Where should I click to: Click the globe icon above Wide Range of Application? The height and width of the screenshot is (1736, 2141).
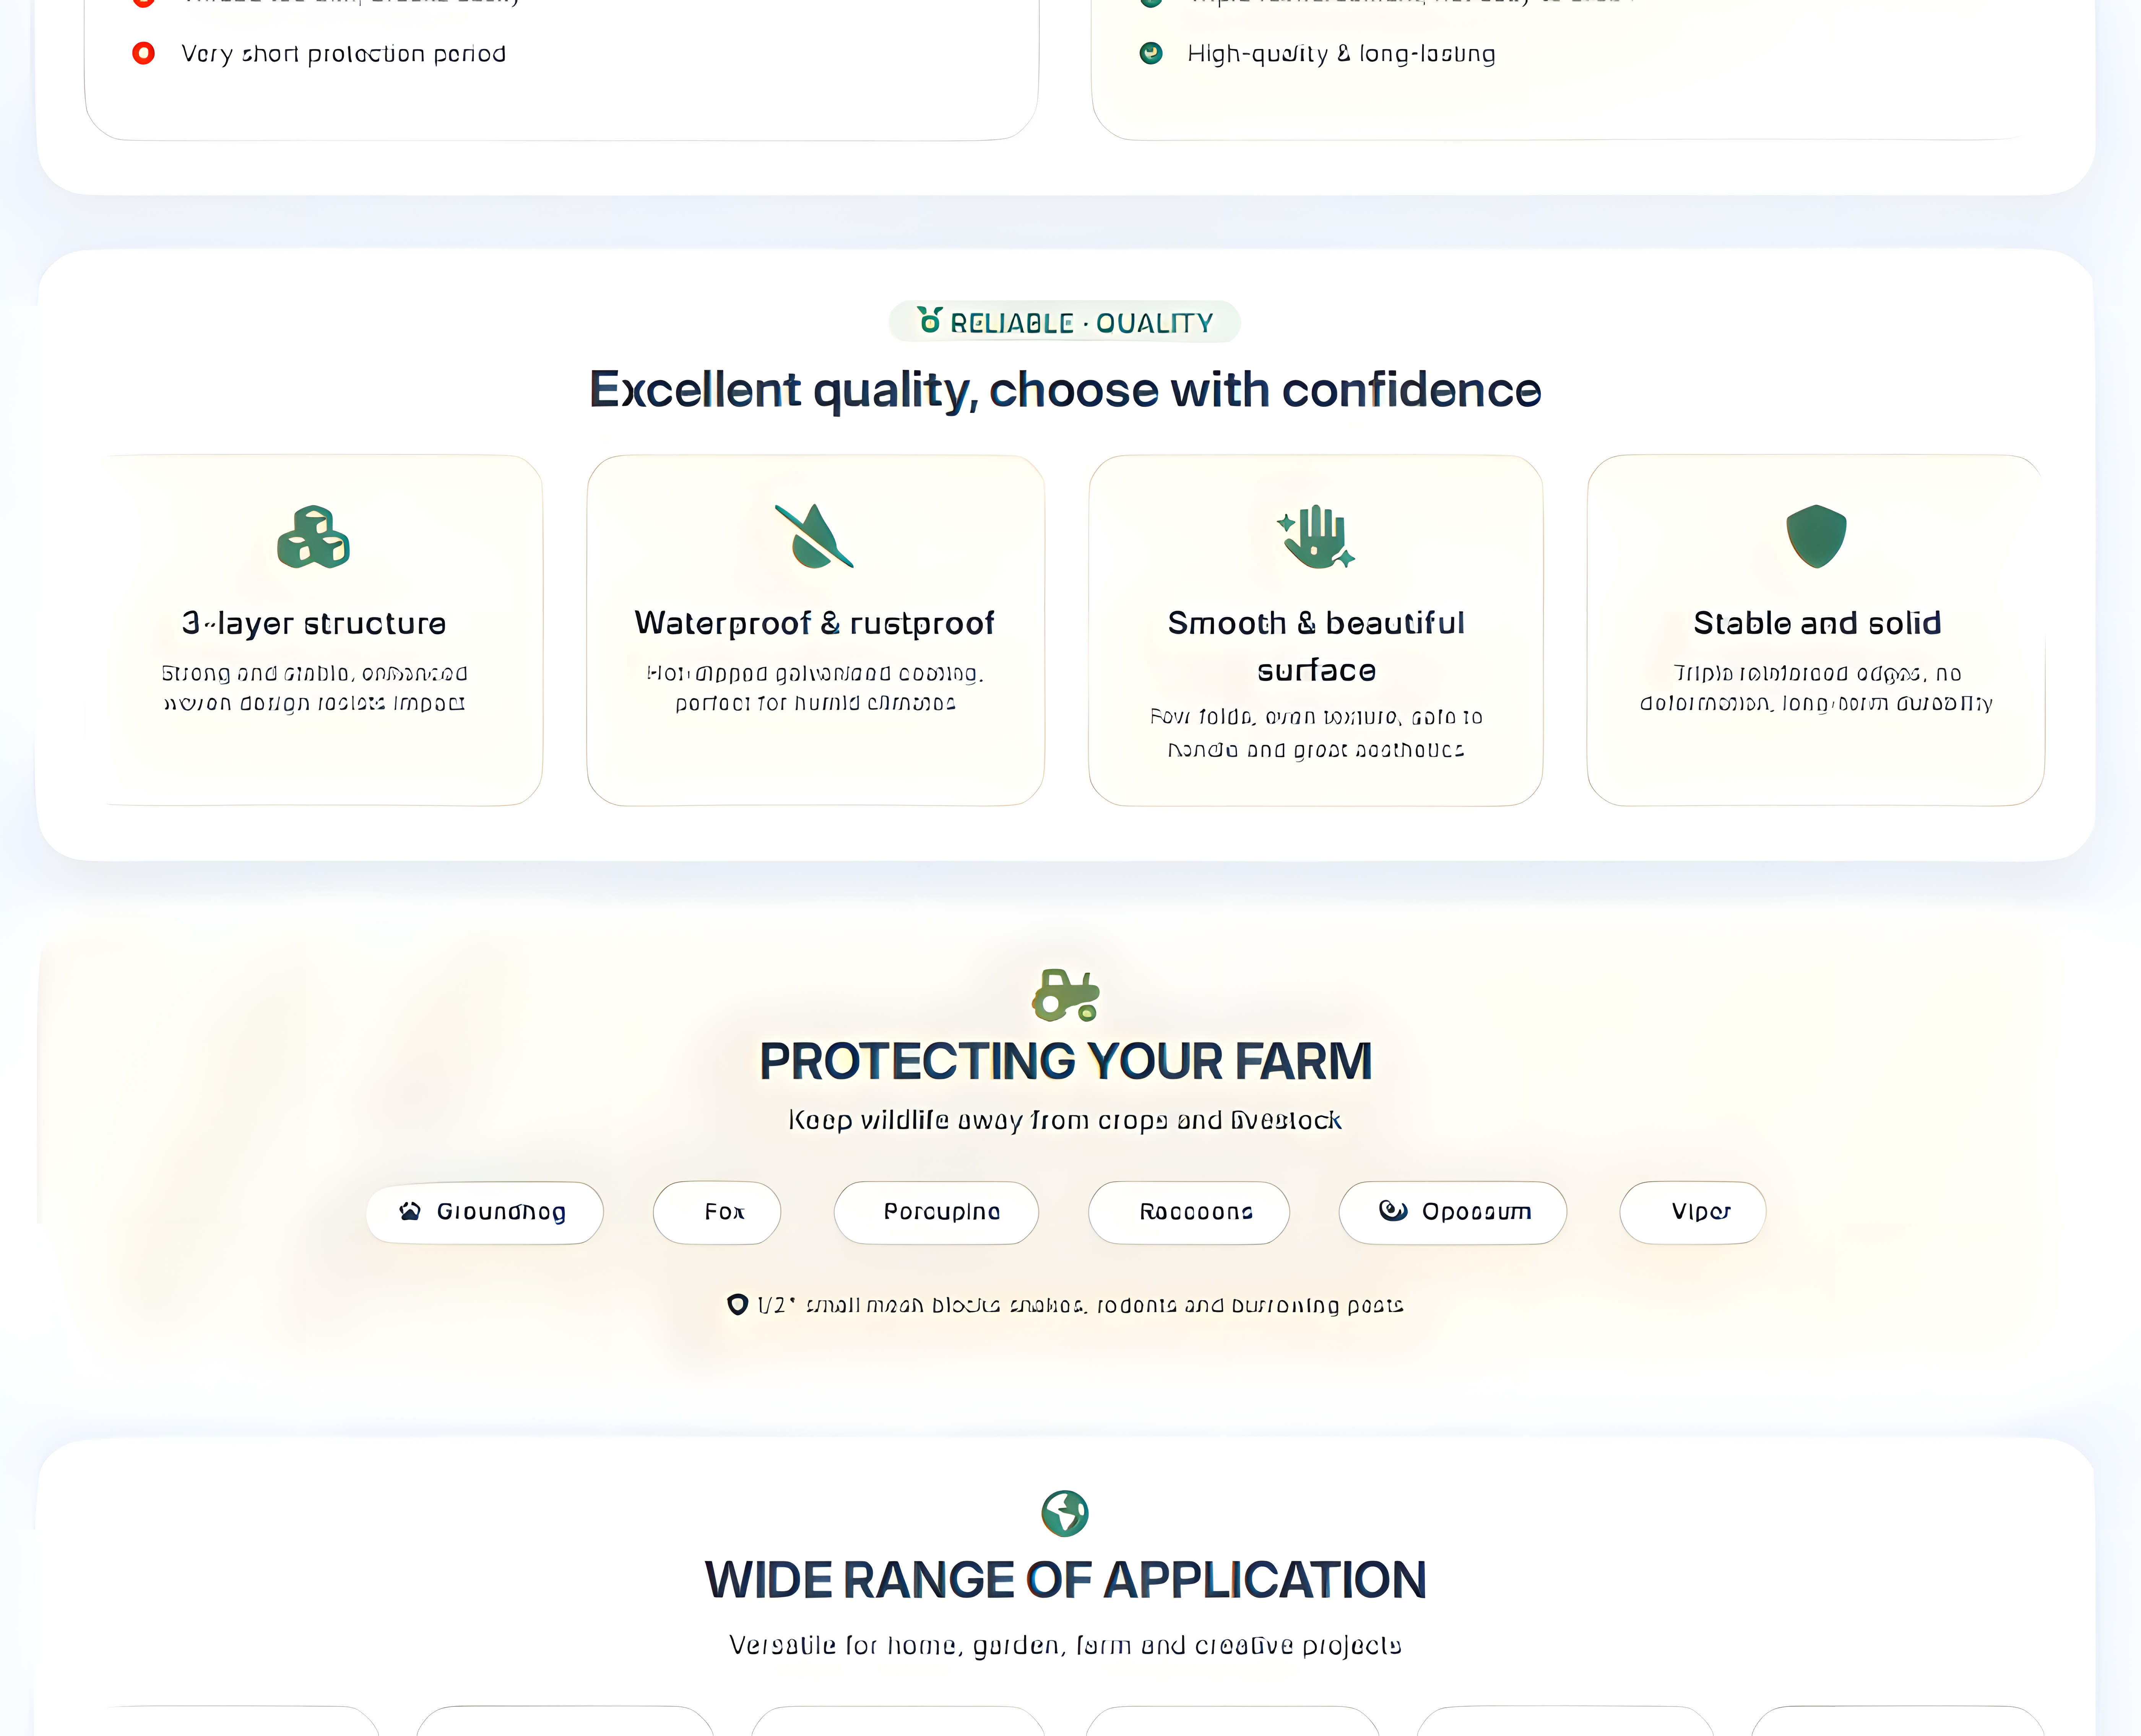(1065, 1513)
